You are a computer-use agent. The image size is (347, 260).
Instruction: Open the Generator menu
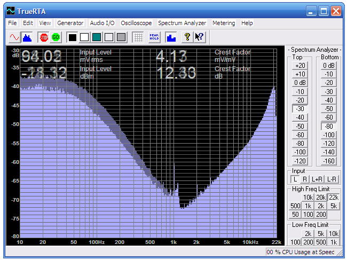pos(70,23)
